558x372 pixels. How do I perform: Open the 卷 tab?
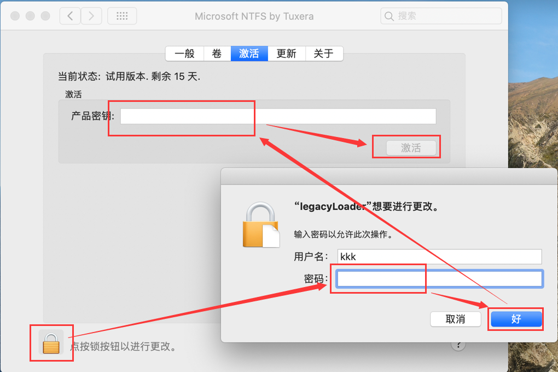217,53
